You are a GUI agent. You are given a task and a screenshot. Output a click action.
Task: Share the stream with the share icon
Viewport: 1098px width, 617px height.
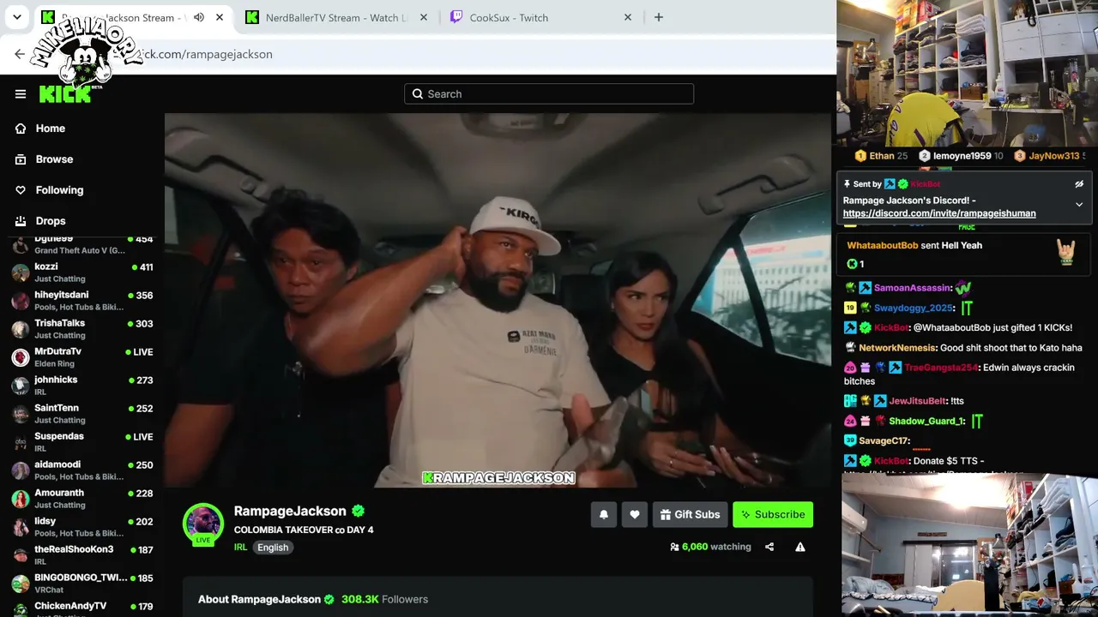click(x=769, y=547)
